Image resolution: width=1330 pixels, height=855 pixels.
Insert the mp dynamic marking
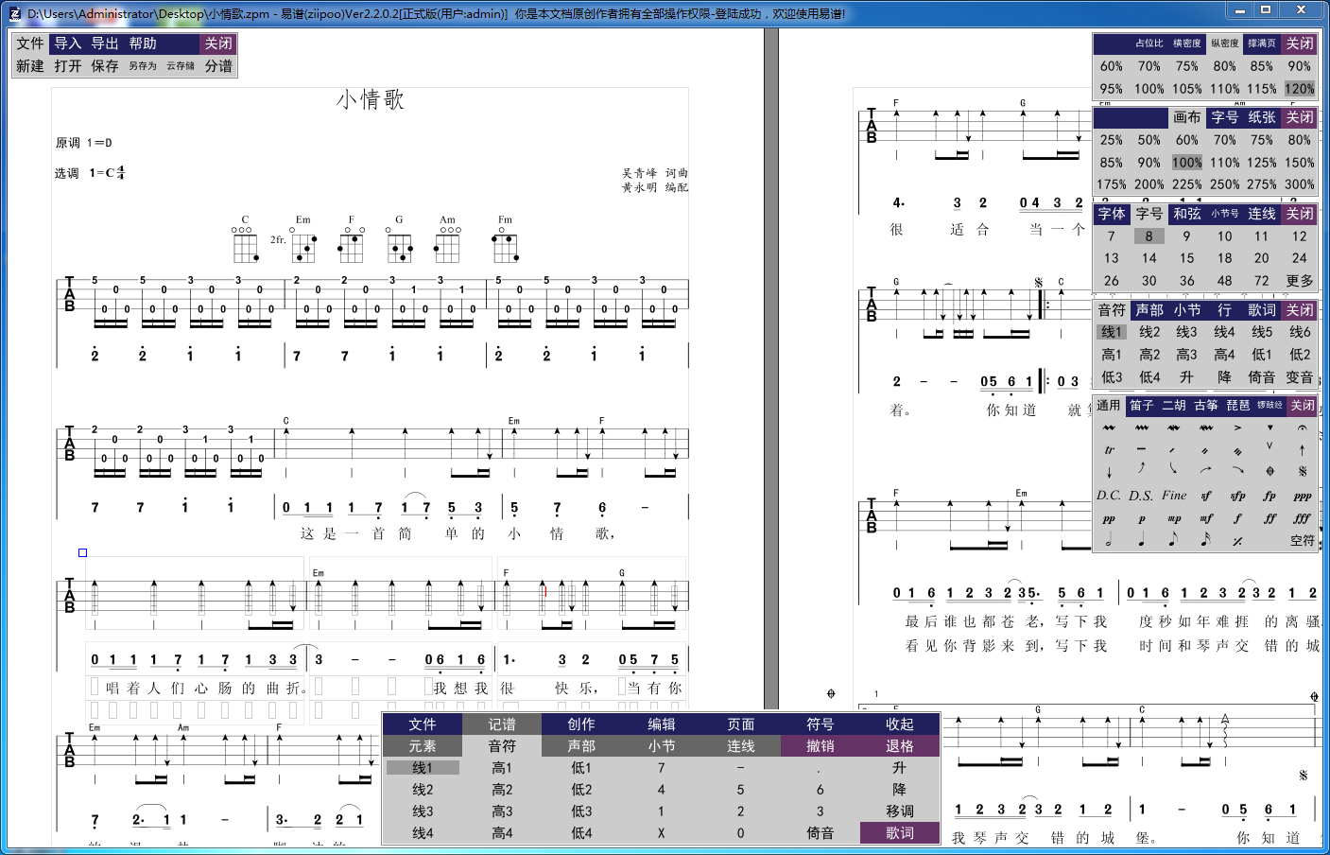coord(1174,518)
